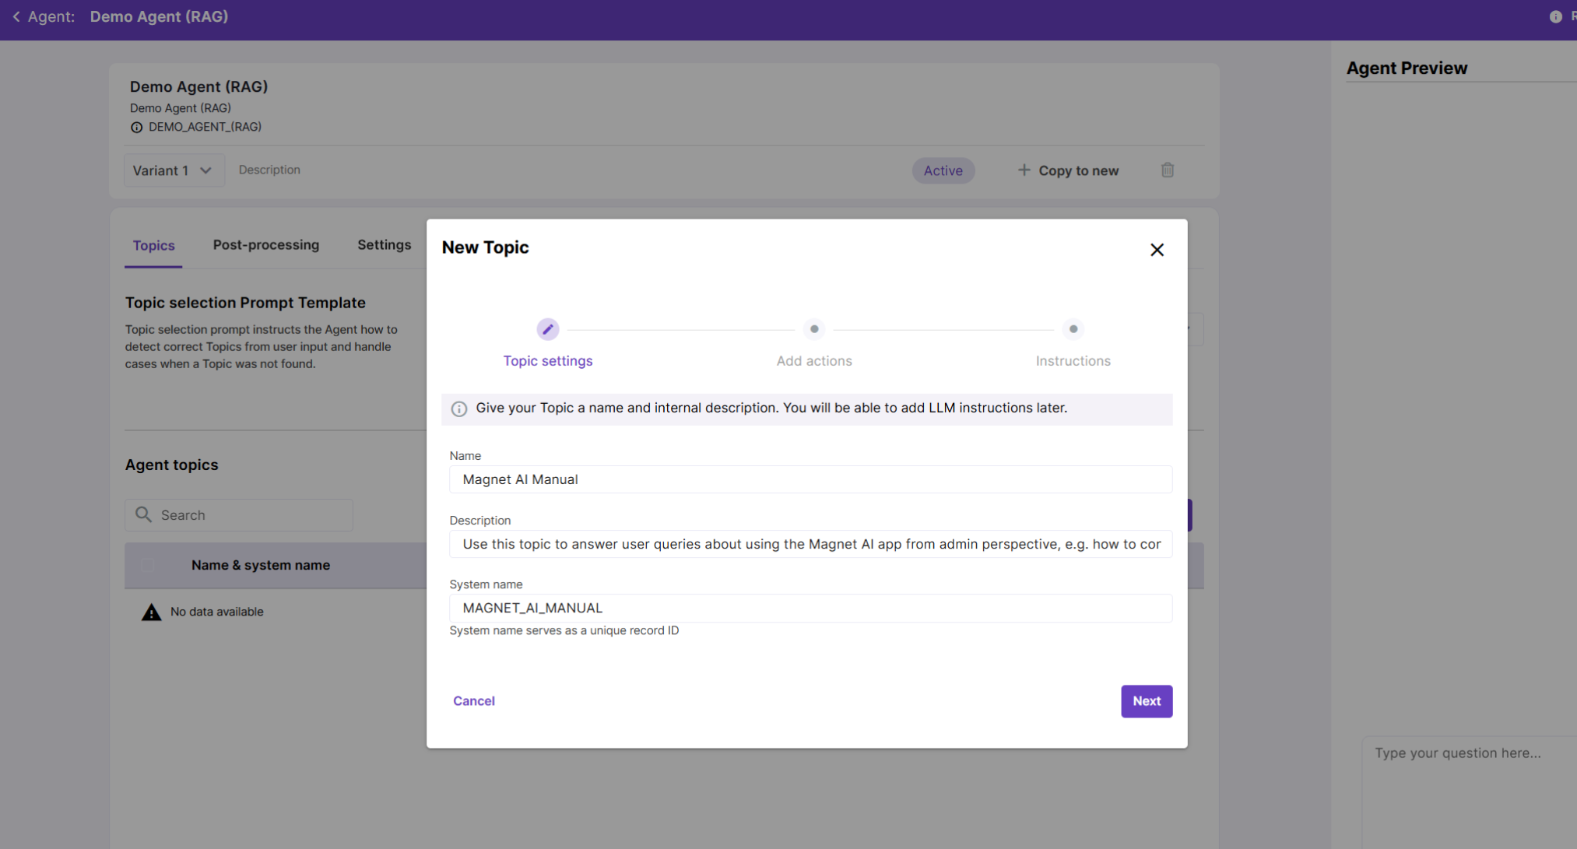Click the Copy to new button

1068,170
